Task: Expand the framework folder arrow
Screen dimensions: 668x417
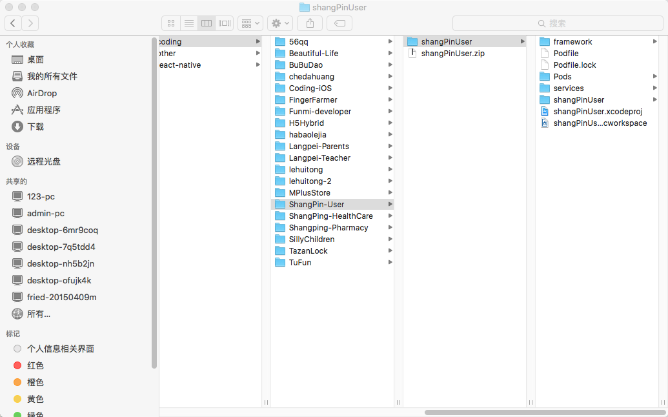Action: (655, 42)
